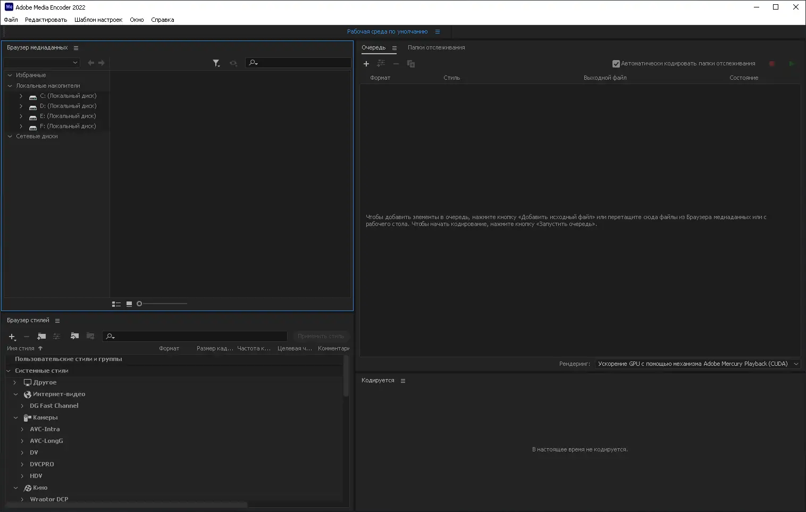Export presets icon in Preset Browser

(90, 336)
